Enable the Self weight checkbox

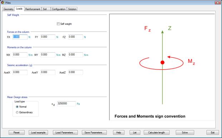(58, 24)
